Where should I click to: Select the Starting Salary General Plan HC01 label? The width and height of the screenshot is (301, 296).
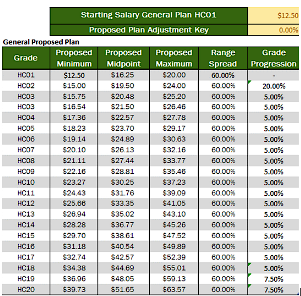pyautogui.click(x=149, y=15)
